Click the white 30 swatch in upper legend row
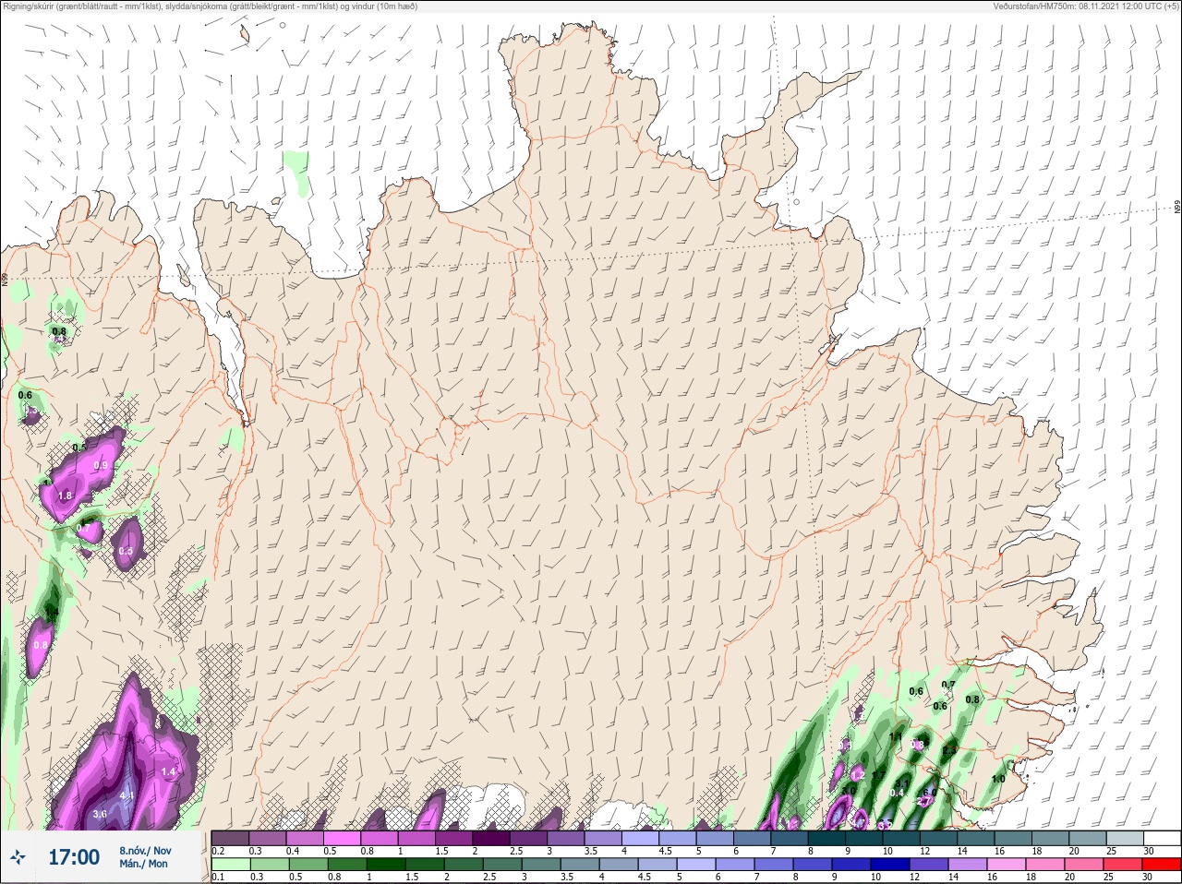This screenshot has width=1182, height=884. pos(1162,838)
